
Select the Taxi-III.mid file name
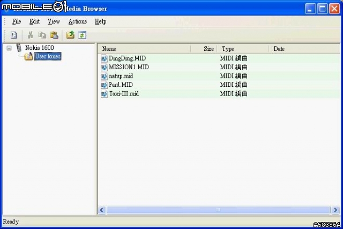[x=124, y=94]
